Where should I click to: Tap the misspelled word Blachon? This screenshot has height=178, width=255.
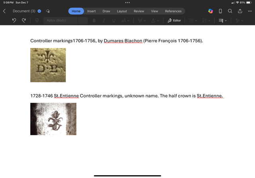[x=133, y=41]
